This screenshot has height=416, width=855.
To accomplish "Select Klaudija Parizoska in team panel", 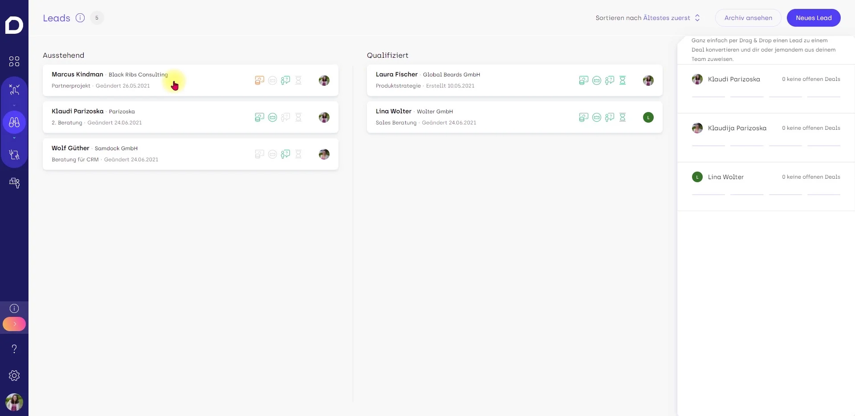I will [766, 137].
